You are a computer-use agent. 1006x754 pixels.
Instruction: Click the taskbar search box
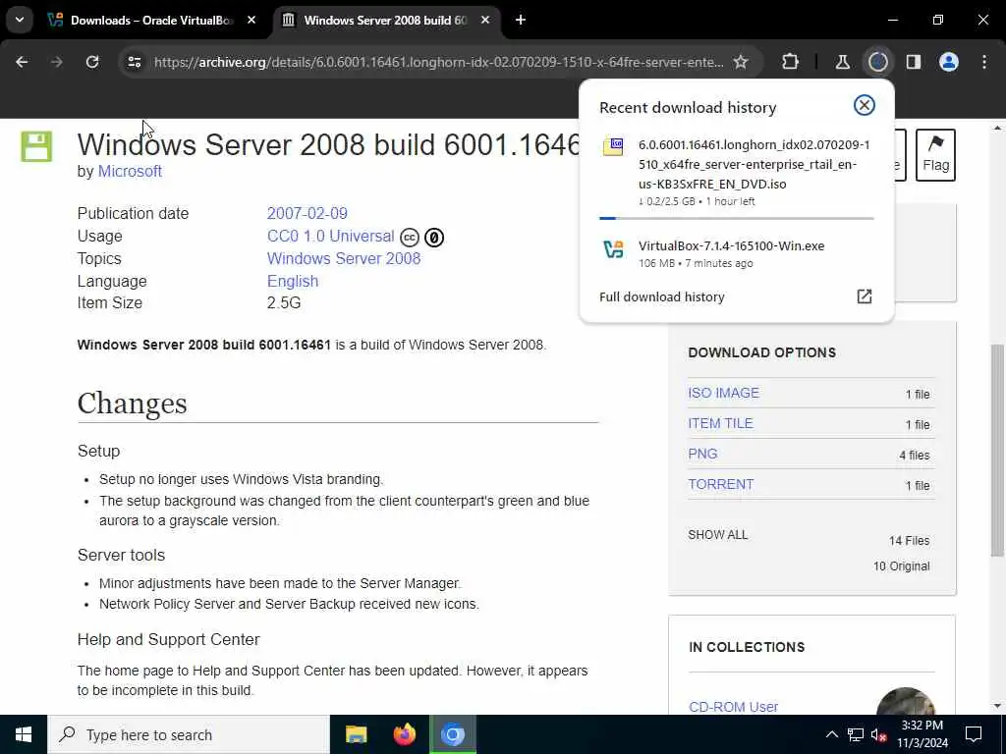point(189,734)
